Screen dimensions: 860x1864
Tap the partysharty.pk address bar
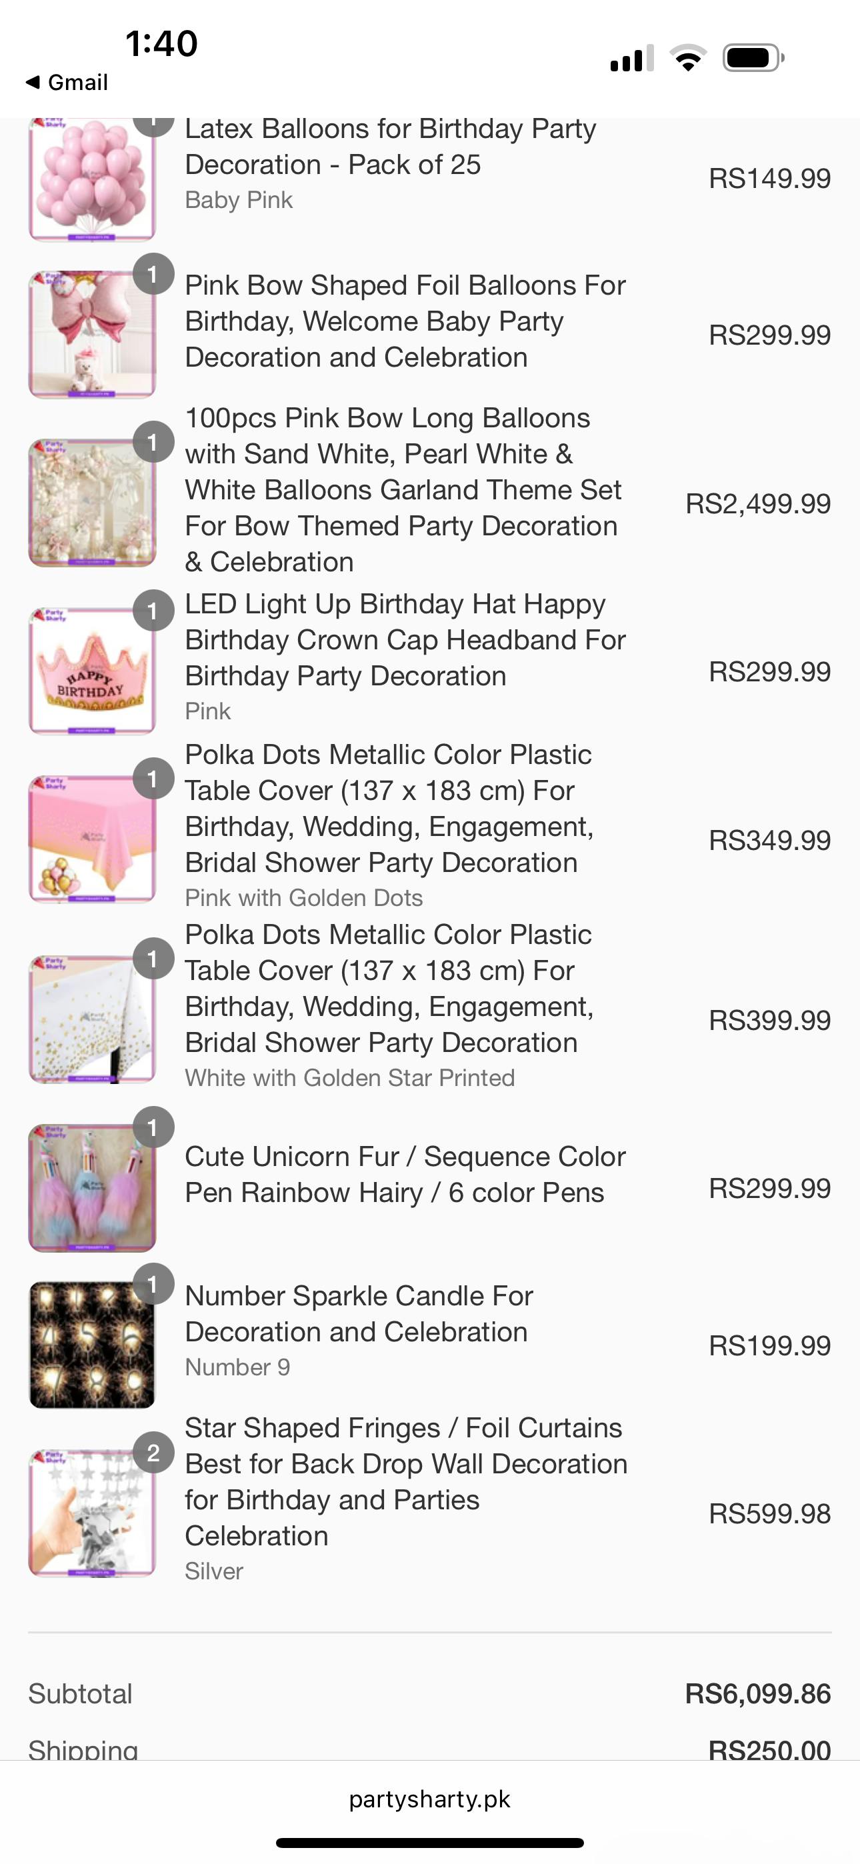(429, 1799)
